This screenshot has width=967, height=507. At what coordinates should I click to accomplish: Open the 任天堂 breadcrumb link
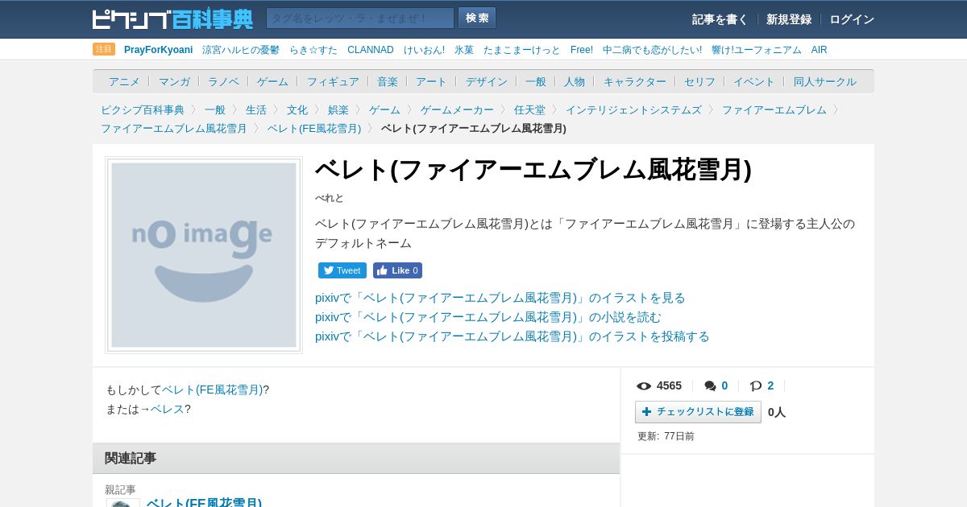[529, 109]
